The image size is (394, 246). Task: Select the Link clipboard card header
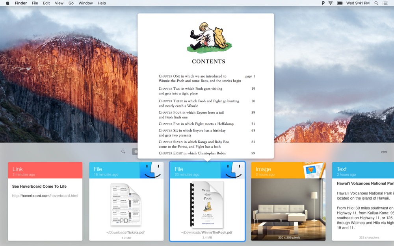(45, 170)
